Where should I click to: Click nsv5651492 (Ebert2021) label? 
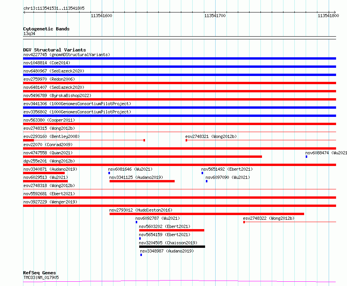coord(227,169)
